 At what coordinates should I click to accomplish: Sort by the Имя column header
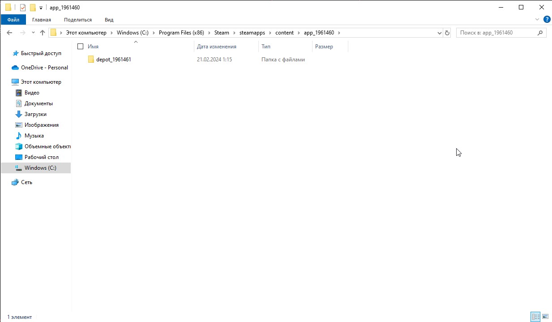coord(93,47)
